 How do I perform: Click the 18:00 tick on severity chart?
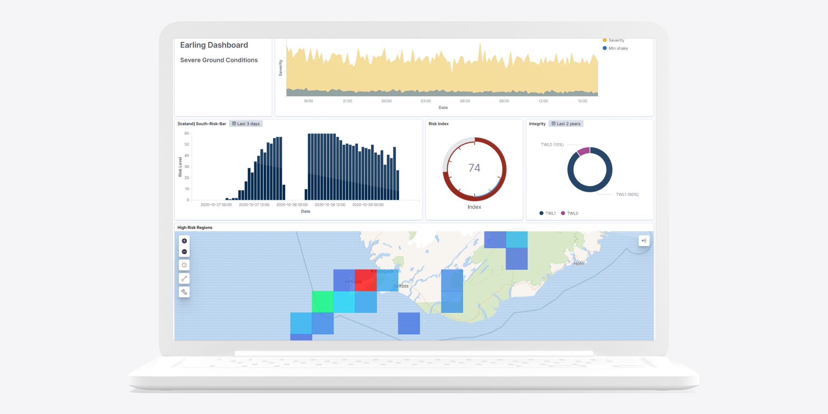pyautogui.click(x=308, y=101)
